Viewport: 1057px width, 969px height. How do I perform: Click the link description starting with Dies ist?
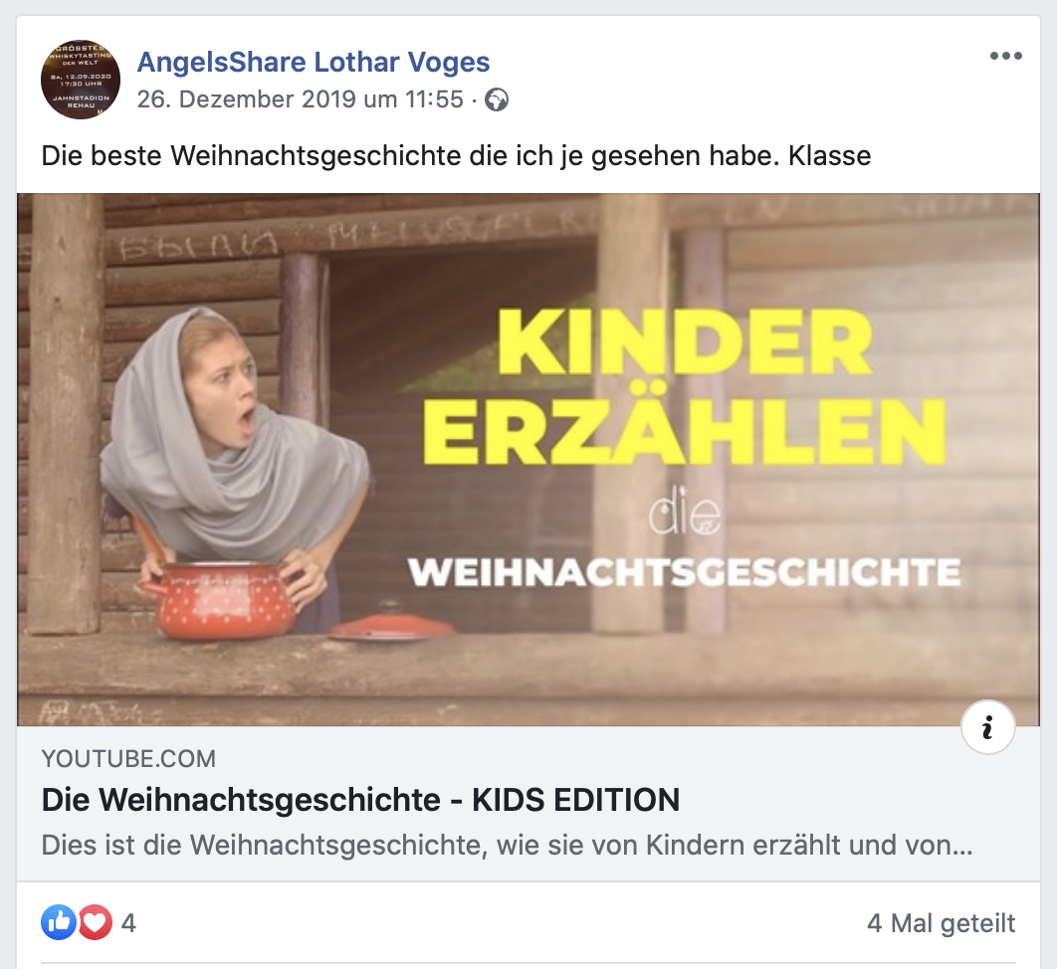pos(507,845)
